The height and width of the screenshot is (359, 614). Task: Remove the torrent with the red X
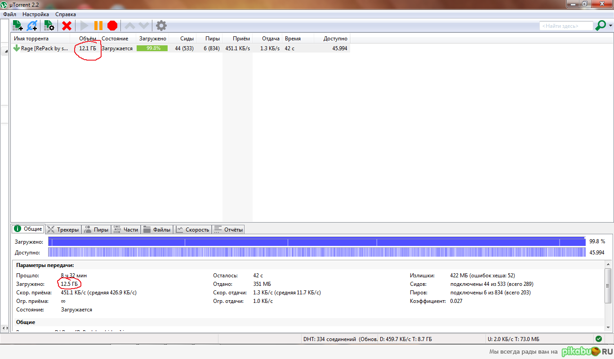(x=67, y=26)
